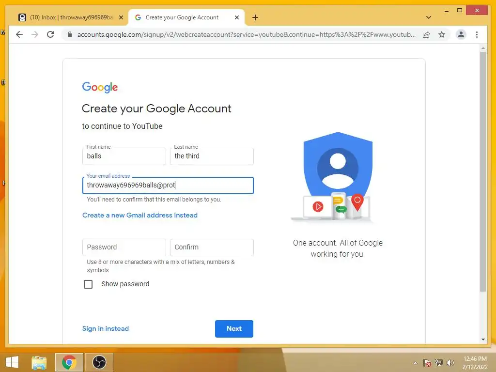Click the scrollbar down arrow
The image size is (496, 372).
tap(483, 340)
